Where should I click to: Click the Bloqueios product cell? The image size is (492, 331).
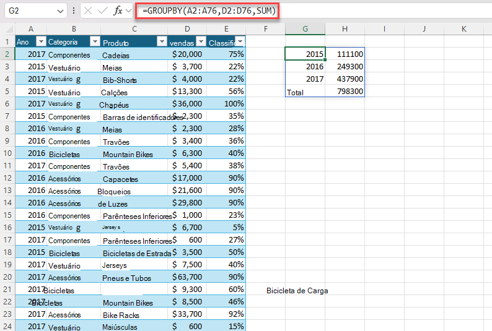pyautogui.click(x=134, y=190)
